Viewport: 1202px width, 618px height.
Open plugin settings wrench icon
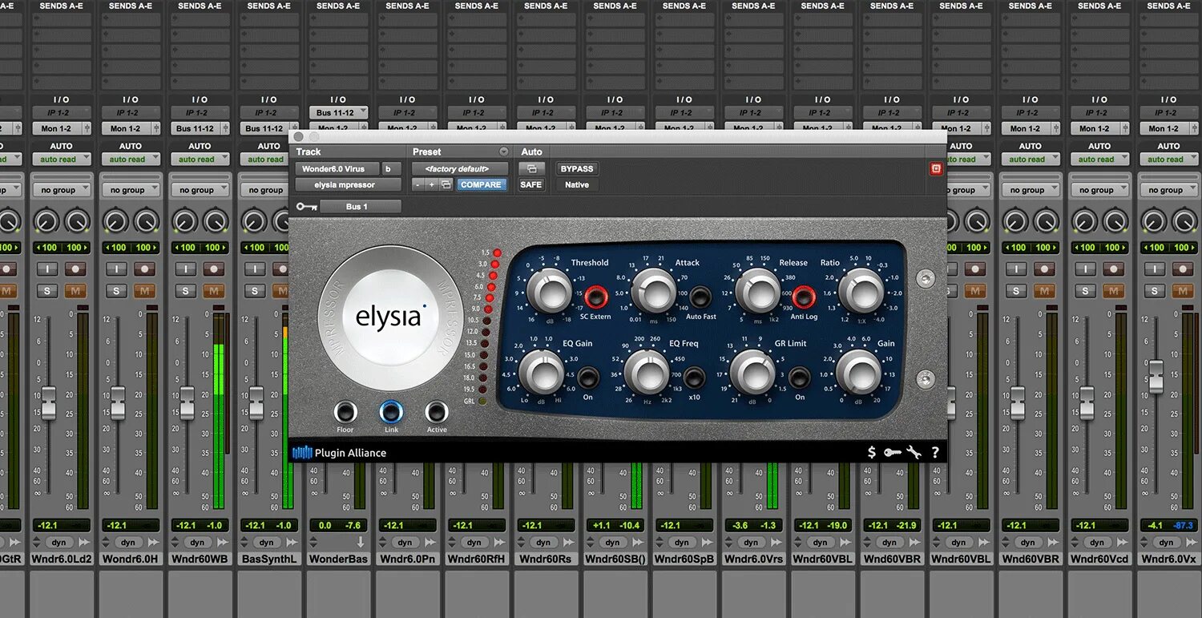click(x=914, y=453)
